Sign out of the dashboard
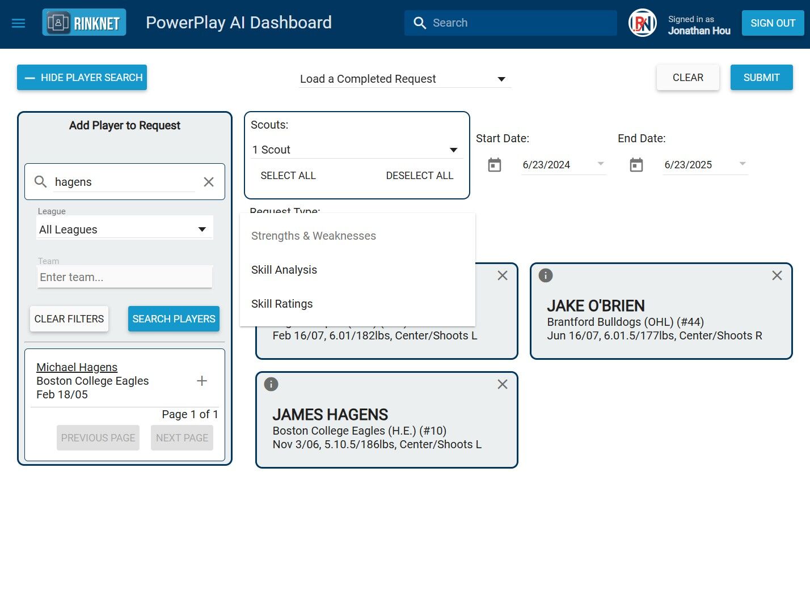This screenshot has height=591, width=810. click(773, 23)
